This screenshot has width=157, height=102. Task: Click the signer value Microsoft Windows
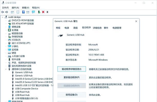click(98, 60)
